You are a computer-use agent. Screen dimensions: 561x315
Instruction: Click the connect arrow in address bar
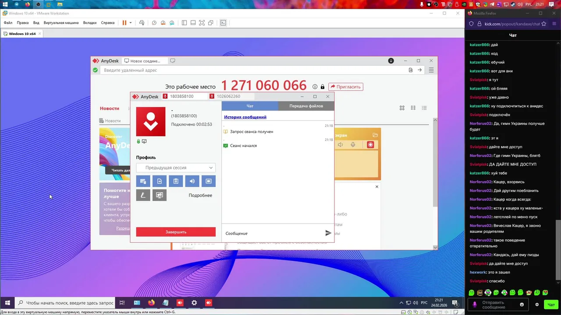419,70
